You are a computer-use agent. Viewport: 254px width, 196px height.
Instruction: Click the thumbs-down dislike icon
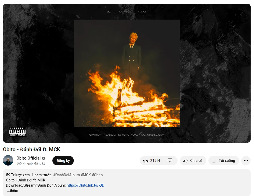point(170,161)
